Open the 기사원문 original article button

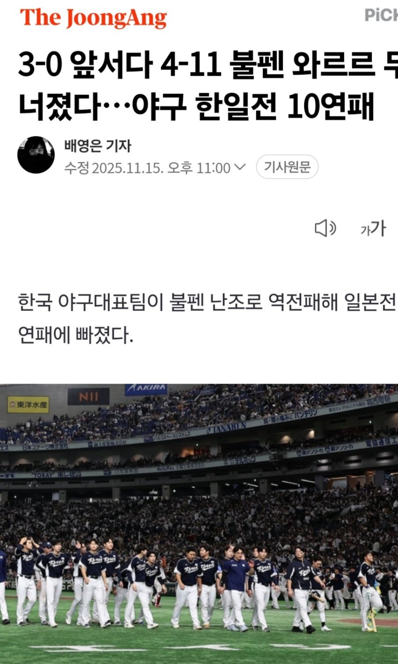pos(287,167)
